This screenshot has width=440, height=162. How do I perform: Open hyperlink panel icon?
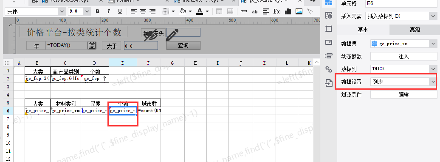[x=329, y=69]
